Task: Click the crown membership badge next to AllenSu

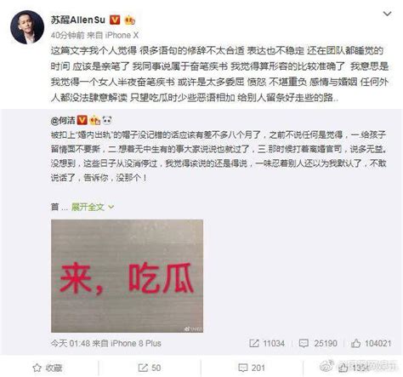Action: coord(130,20)
